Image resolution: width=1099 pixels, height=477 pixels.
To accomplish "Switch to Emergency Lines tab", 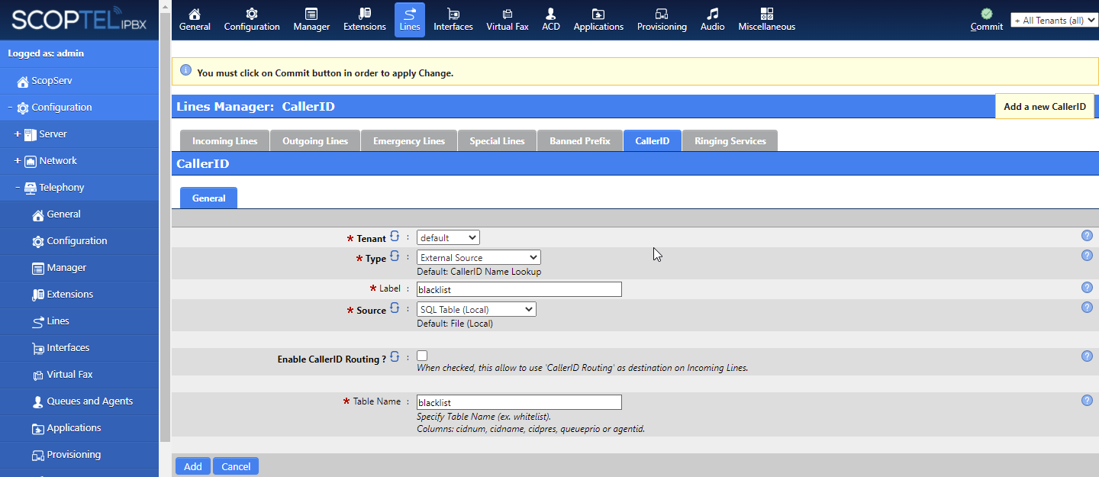I will pos(409,141).
